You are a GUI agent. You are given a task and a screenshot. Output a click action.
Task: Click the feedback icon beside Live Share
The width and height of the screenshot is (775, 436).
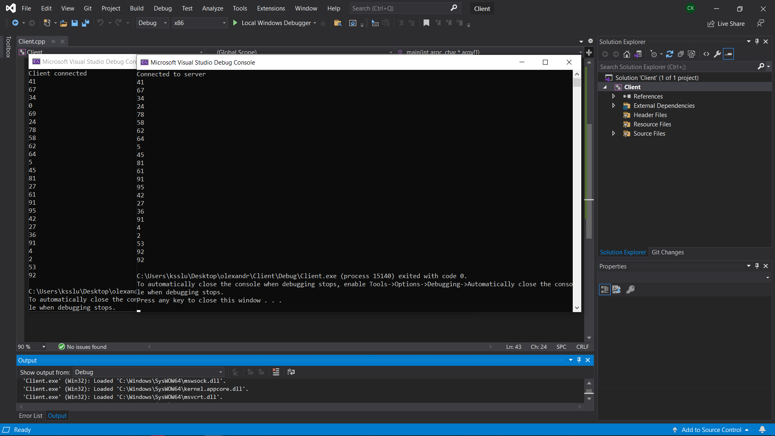(760, 23)
